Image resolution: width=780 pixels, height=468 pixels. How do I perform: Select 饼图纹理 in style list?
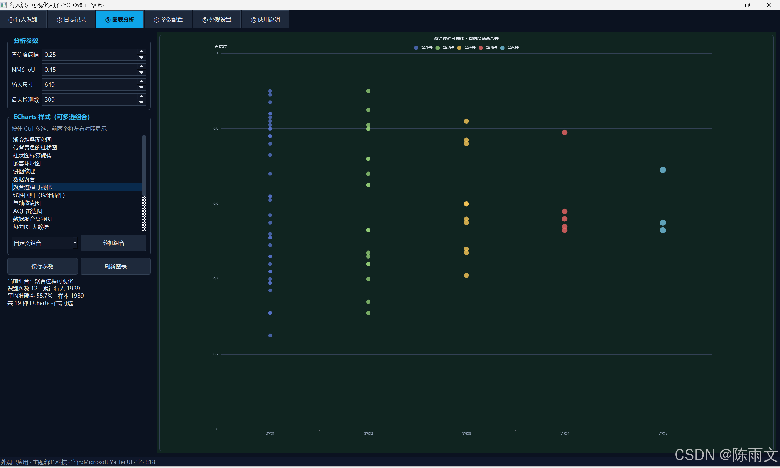pyautogui.click(x=77, y=171)
